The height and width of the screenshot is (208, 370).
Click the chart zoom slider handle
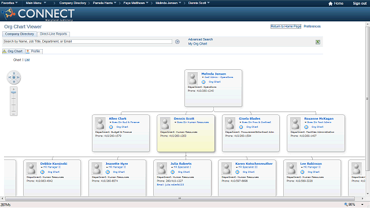pos(14,92)
